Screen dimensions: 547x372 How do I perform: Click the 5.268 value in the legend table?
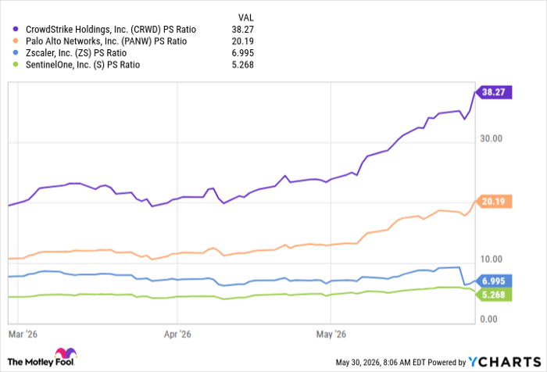243,65
